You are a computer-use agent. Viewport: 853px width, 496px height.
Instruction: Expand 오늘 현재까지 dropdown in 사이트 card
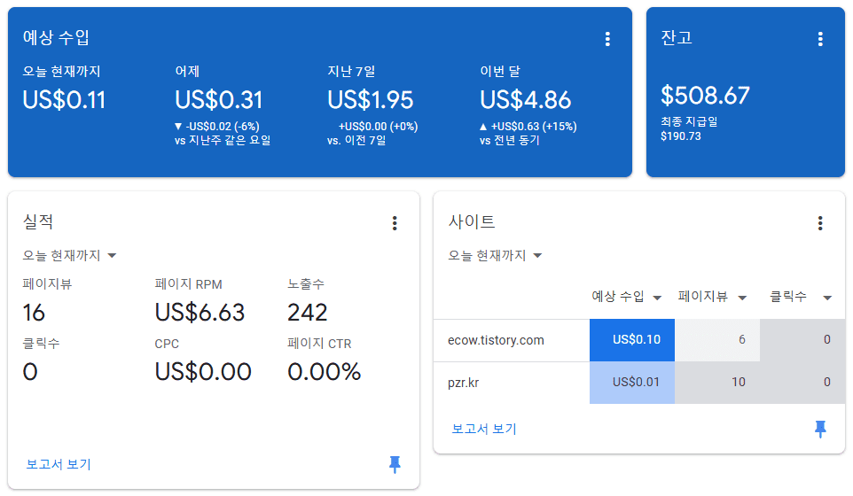coord(495,255)
